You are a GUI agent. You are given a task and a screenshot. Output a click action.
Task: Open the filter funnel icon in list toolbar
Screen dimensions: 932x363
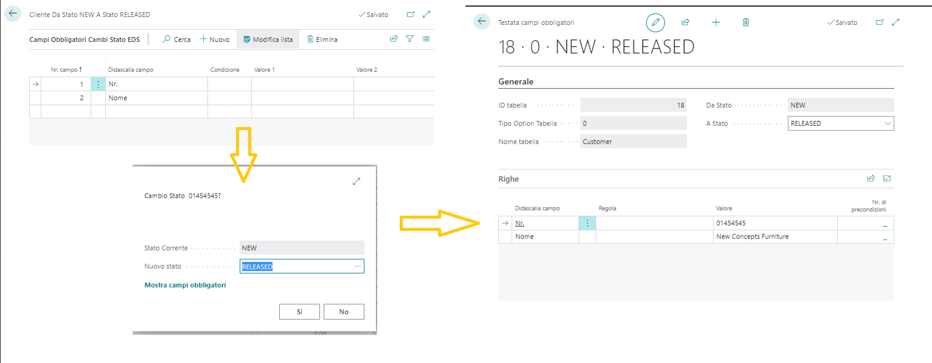point(410,39)
